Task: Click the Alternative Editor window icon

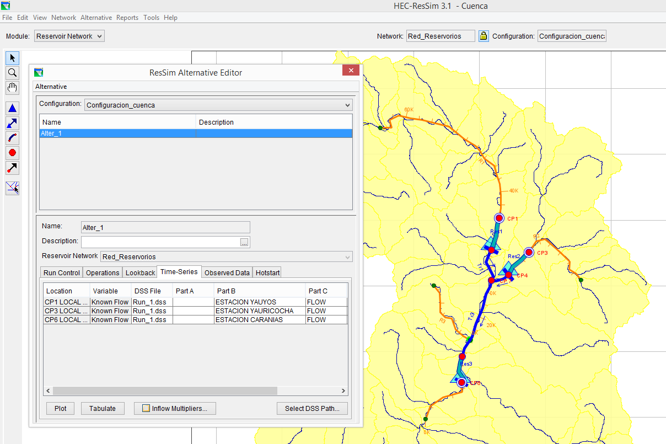Action: pyautogui.click(x=39, y=72)
